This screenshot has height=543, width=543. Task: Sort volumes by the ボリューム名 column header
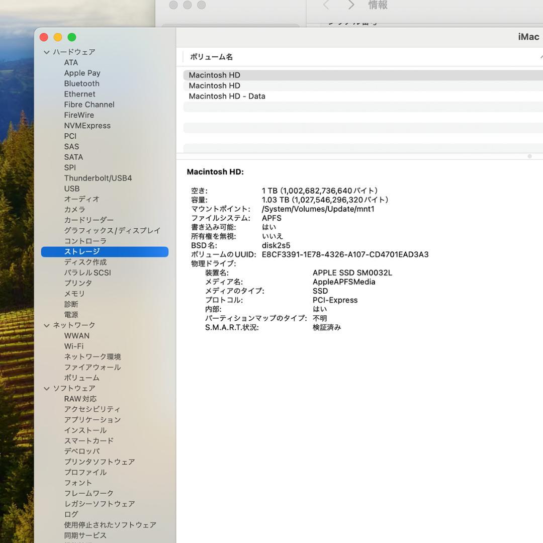tap(211, 57)
